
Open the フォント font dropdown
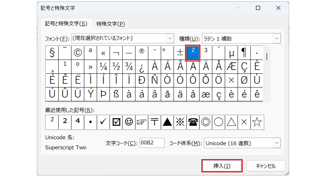(x=170, y=39)
